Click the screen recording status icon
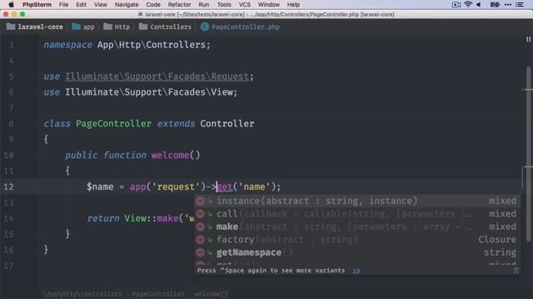Viewport: 533px width, 299px height. coord(456,4)
